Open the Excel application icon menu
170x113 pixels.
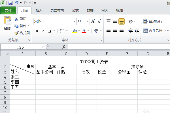point(3,3)
